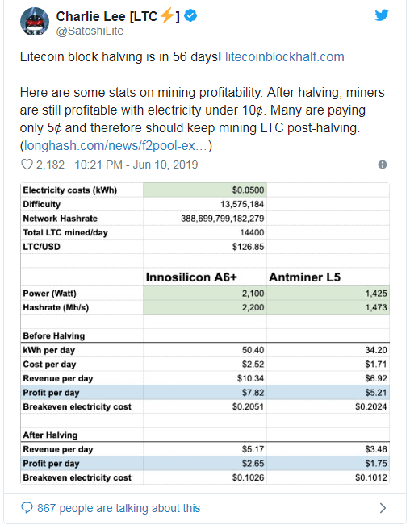Click the 2,182 likes count

click(50, 165)
